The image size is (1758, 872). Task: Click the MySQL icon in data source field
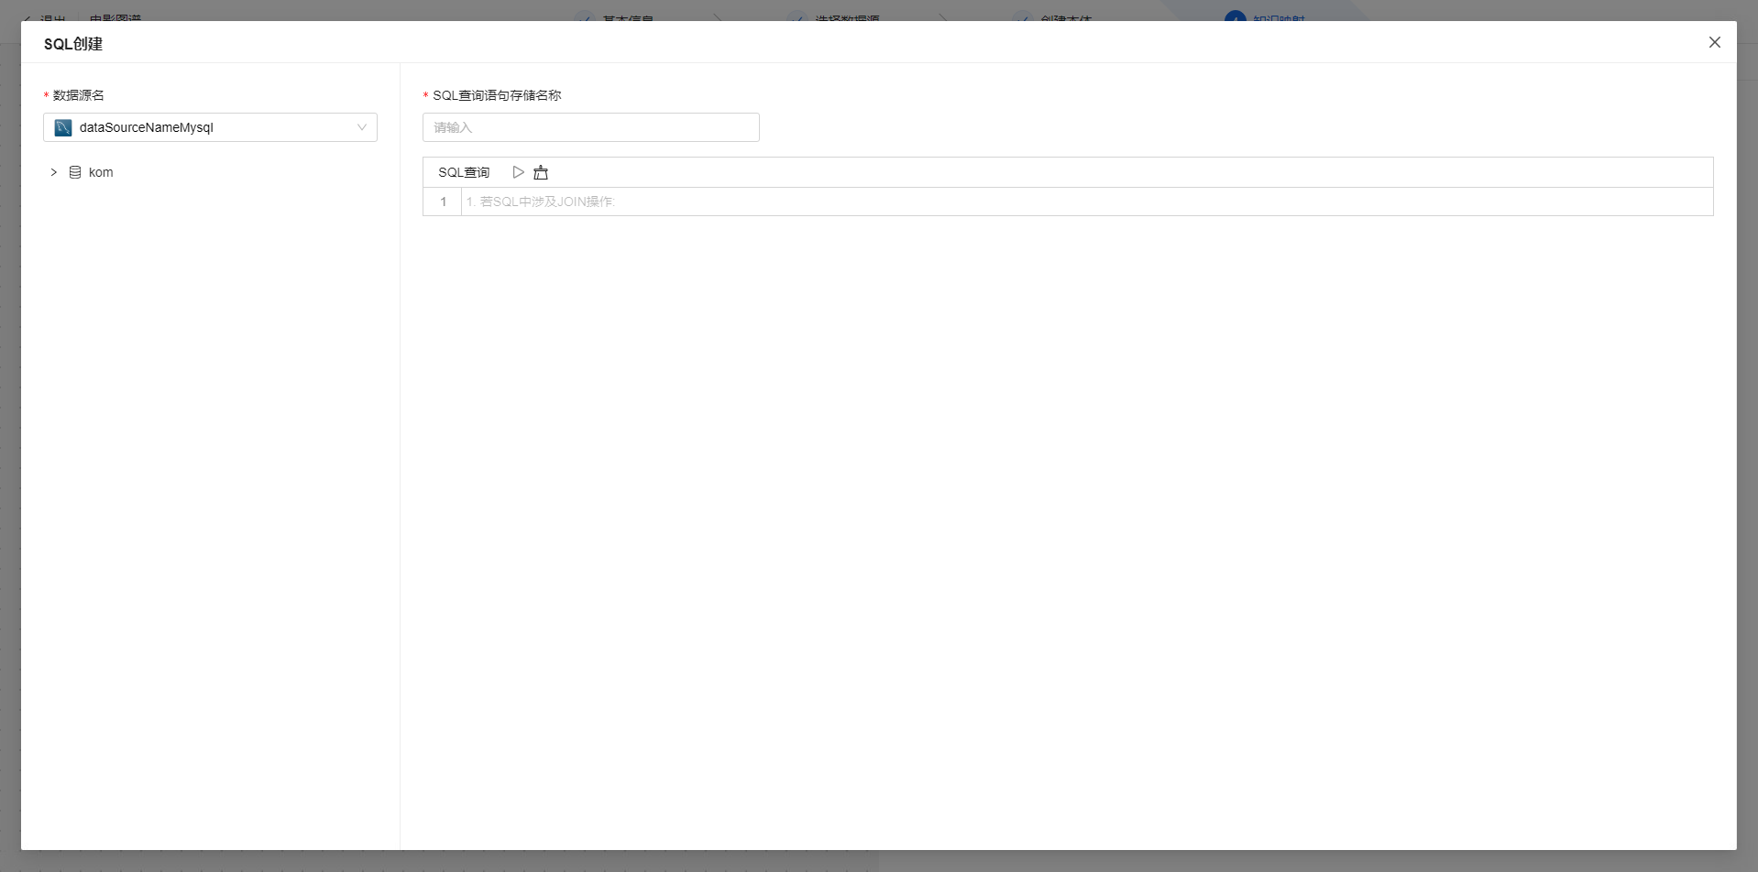(63, 127)
